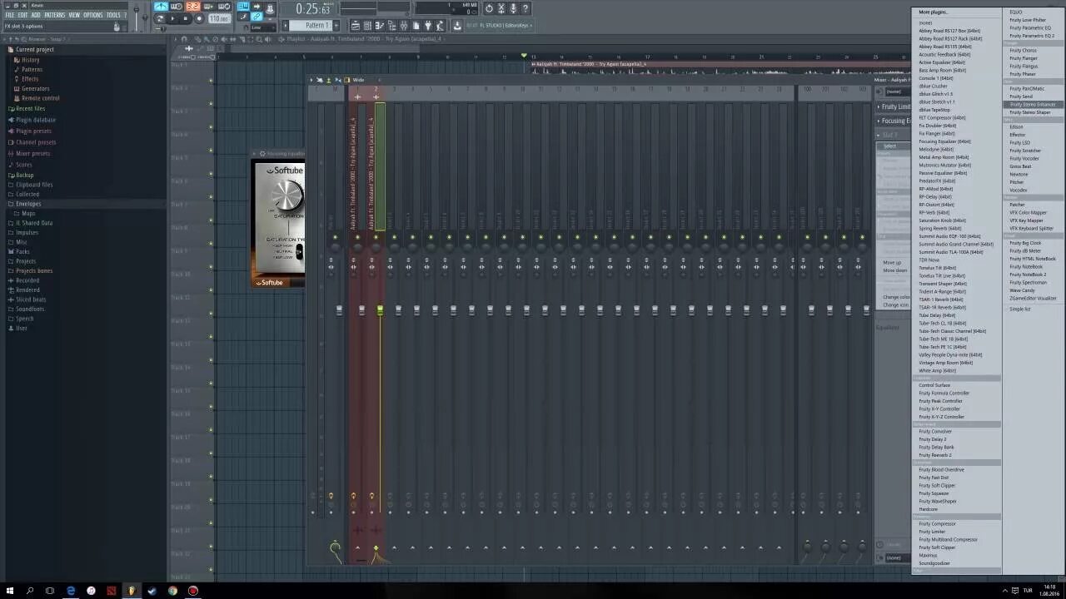Click Move down in slot menu
This screenshot has width=1066, height=599.
pos(895,270)
